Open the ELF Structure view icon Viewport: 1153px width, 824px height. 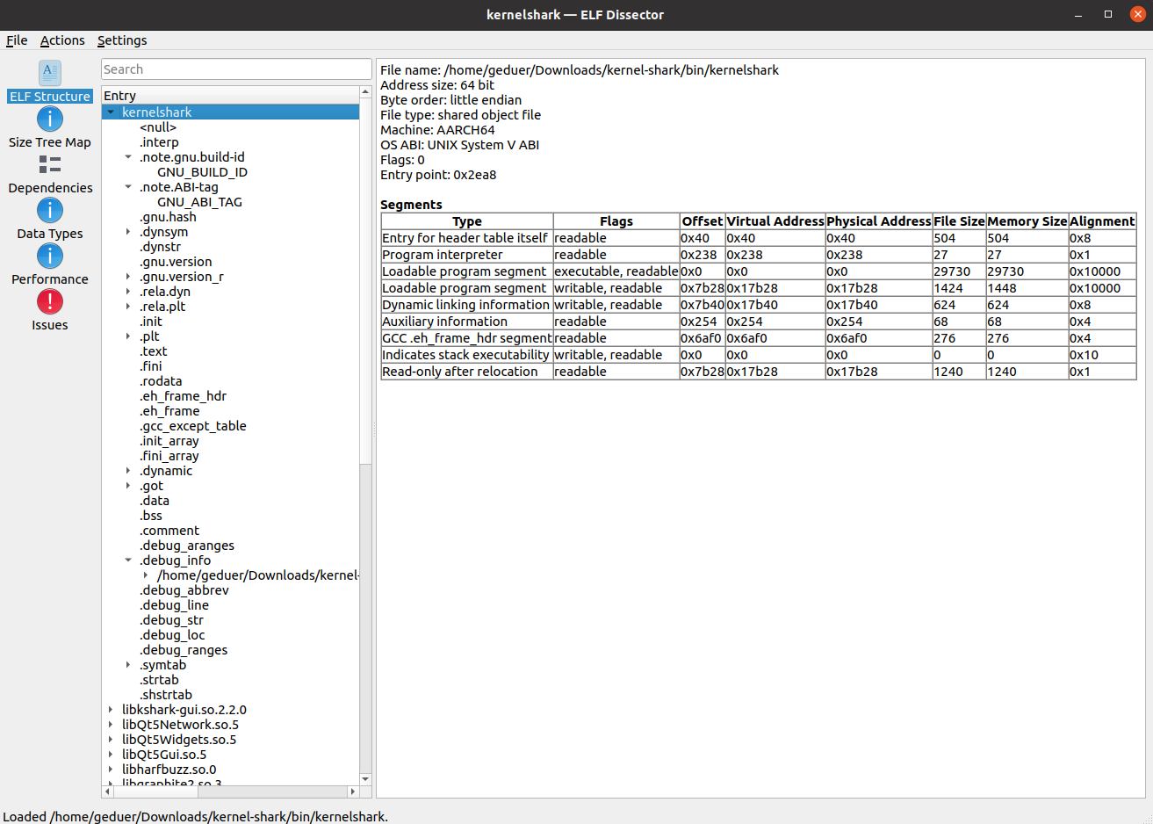coord(50,73)
